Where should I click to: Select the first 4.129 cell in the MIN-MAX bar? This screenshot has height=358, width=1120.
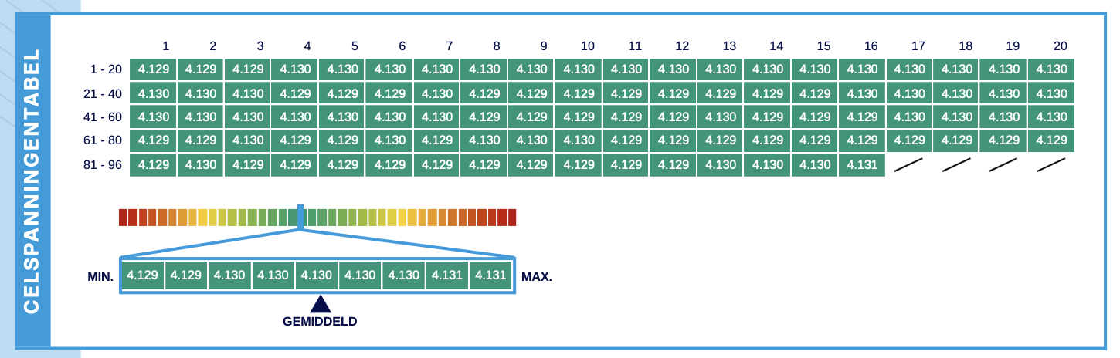coord(143,275)
